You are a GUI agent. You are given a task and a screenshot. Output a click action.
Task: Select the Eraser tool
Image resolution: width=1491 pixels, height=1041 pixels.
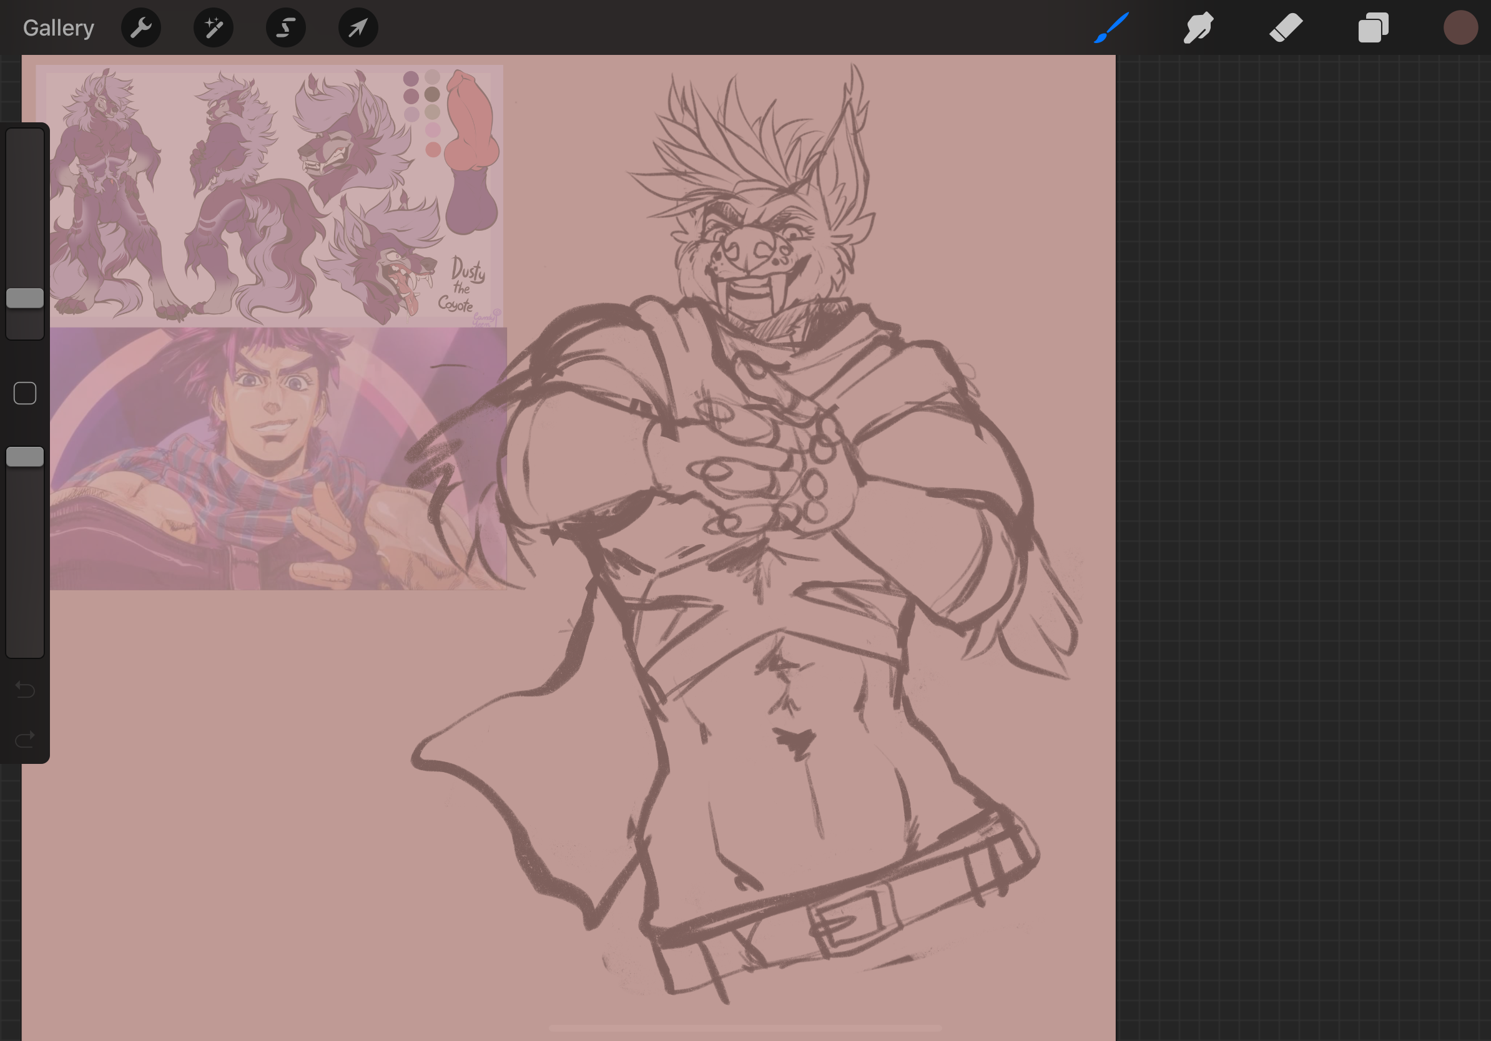point(1286,28)
